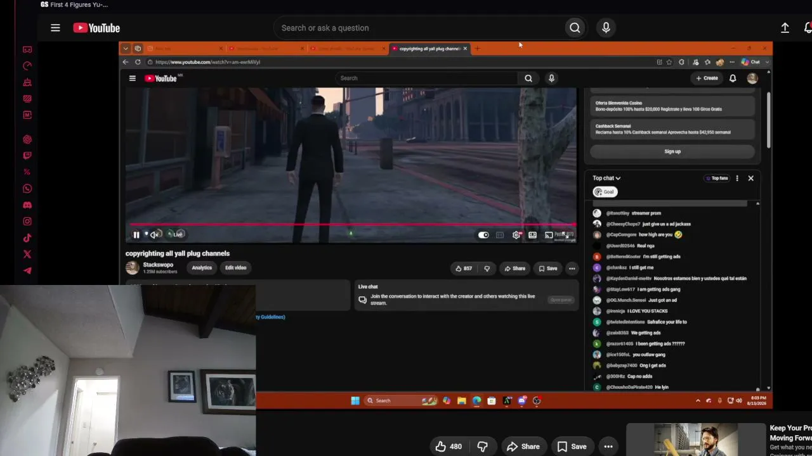Expand the Top chat dropdown
This screenshot has width=812, height=456.
[606, 179]
